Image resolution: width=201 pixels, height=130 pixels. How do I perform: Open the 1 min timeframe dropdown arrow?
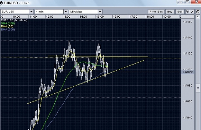(66, 12)
